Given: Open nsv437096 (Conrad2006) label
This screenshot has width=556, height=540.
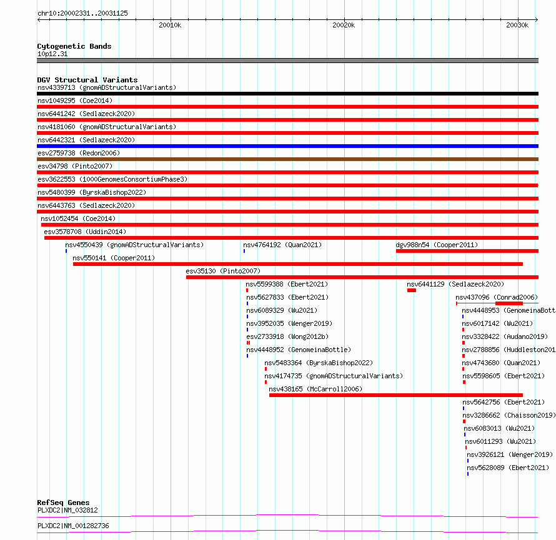Looking at the screenshot, I should click(x=497, y=297).
